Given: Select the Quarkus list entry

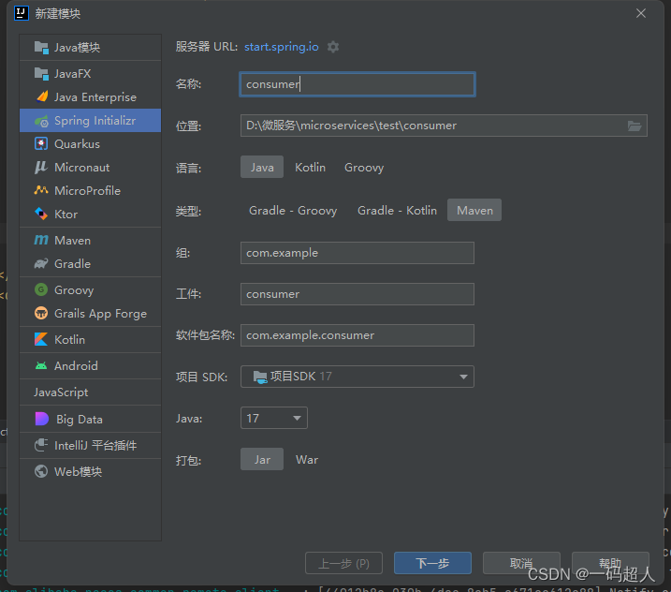Looking at the screenshot, I should tap(90, 143).
